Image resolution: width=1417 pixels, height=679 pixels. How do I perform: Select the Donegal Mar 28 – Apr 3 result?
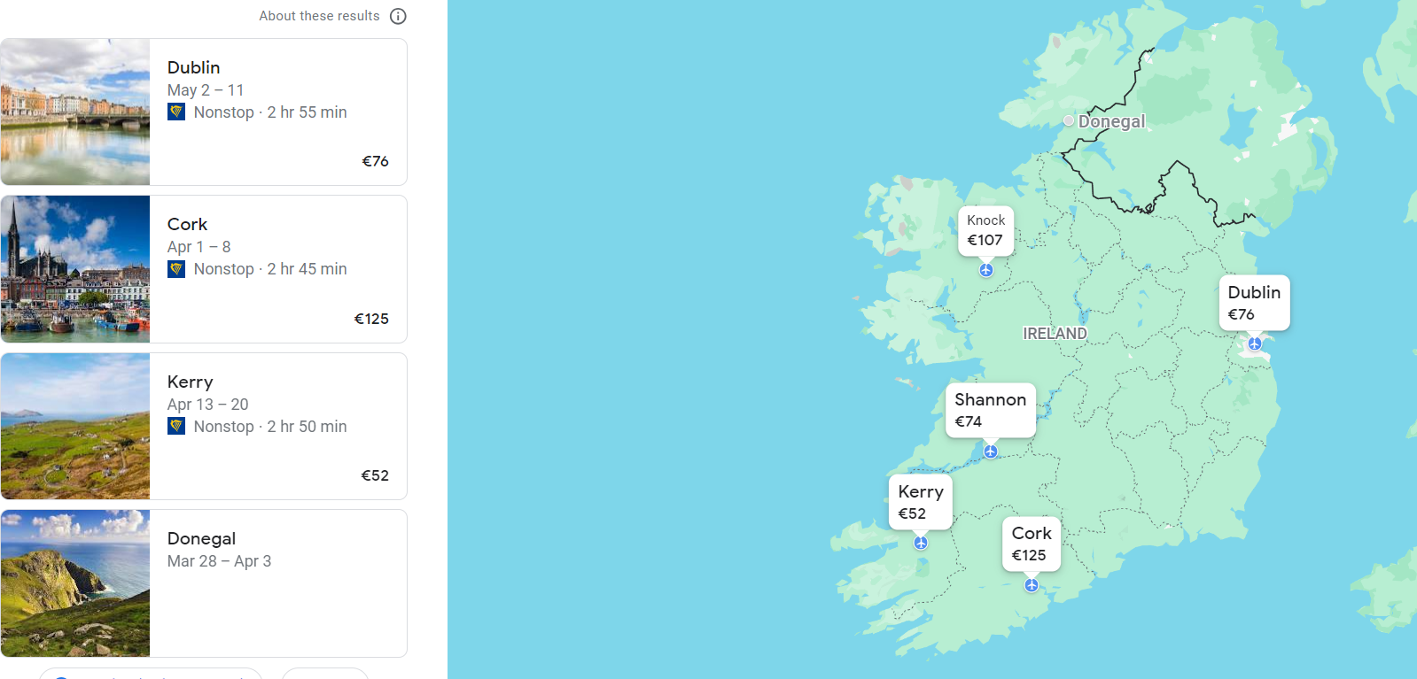click(x=278, y=550)
